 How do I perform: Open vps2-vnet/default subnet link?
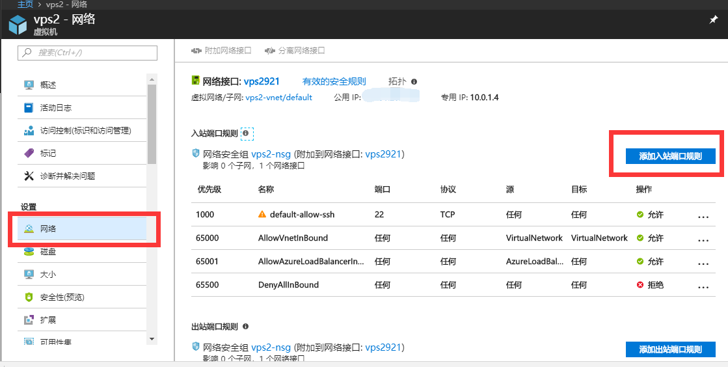coord(278,98)
